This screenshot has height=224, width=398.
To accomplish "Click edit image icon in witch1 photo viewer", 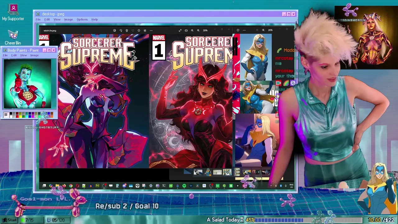I will (x=114, y=30).
